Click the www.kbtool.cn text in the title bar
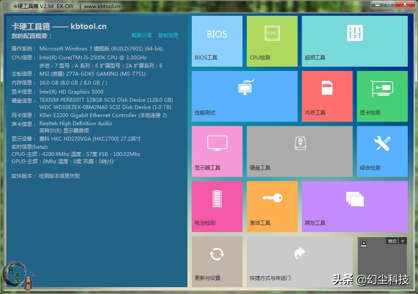The image size is (418, 294). (102, 6)
